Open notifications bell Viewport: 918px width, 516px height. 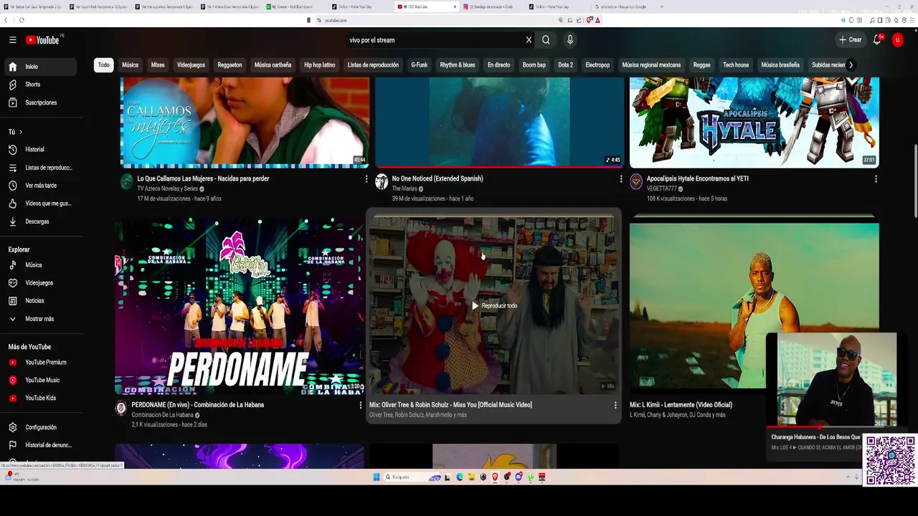pos(877,40)
